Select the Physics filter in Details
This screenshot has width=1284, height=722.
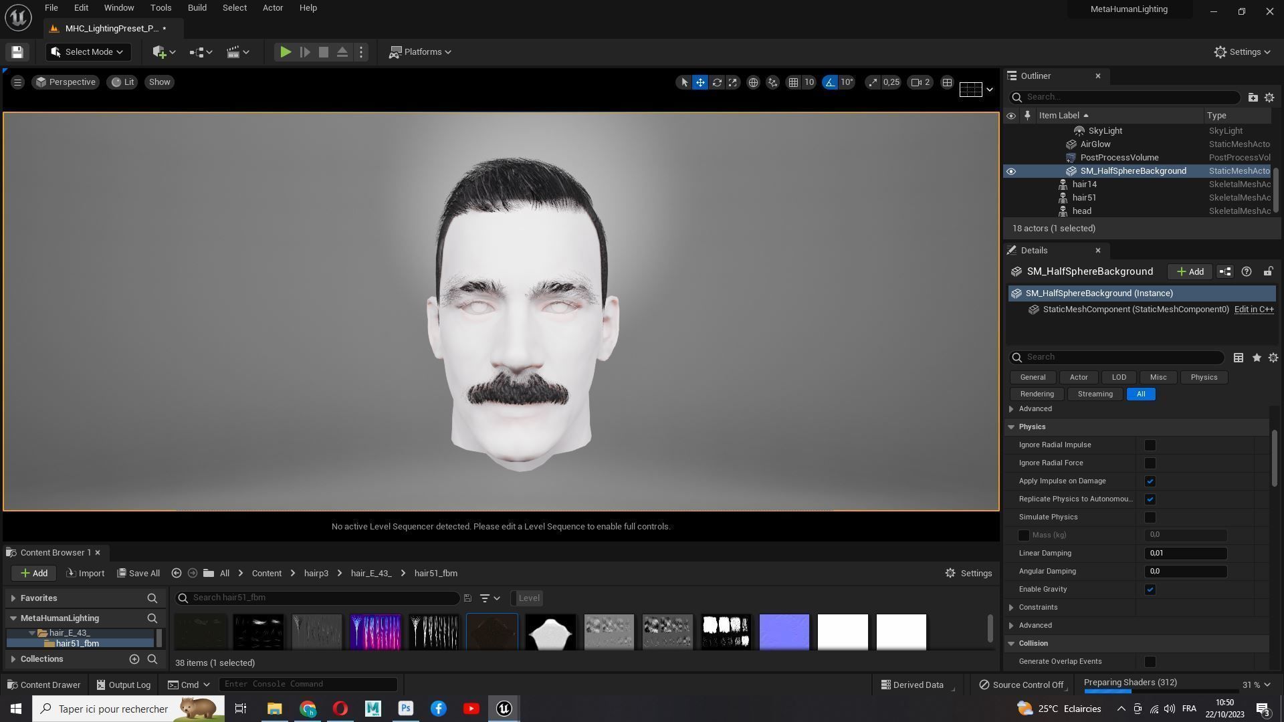coord(1204,378)
